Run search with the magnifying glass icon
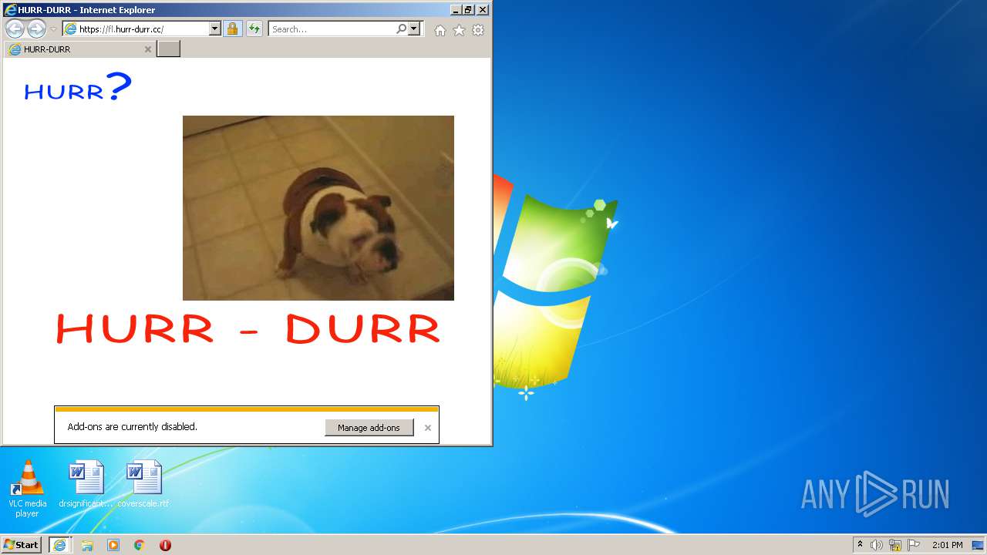Image resolution: width=987 pixels, height=555 pixels. pyautogui.click(x=401, y=29)
